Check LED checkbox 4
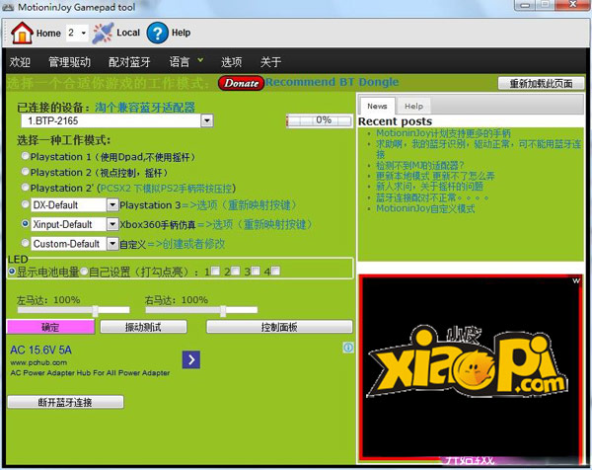592x470 pixels. (275, 271)
